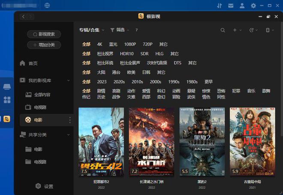The height and width of the screenshot is (195, 283).
Task: Open the transfer arrows icon in top bar
Action: (219, 6)
